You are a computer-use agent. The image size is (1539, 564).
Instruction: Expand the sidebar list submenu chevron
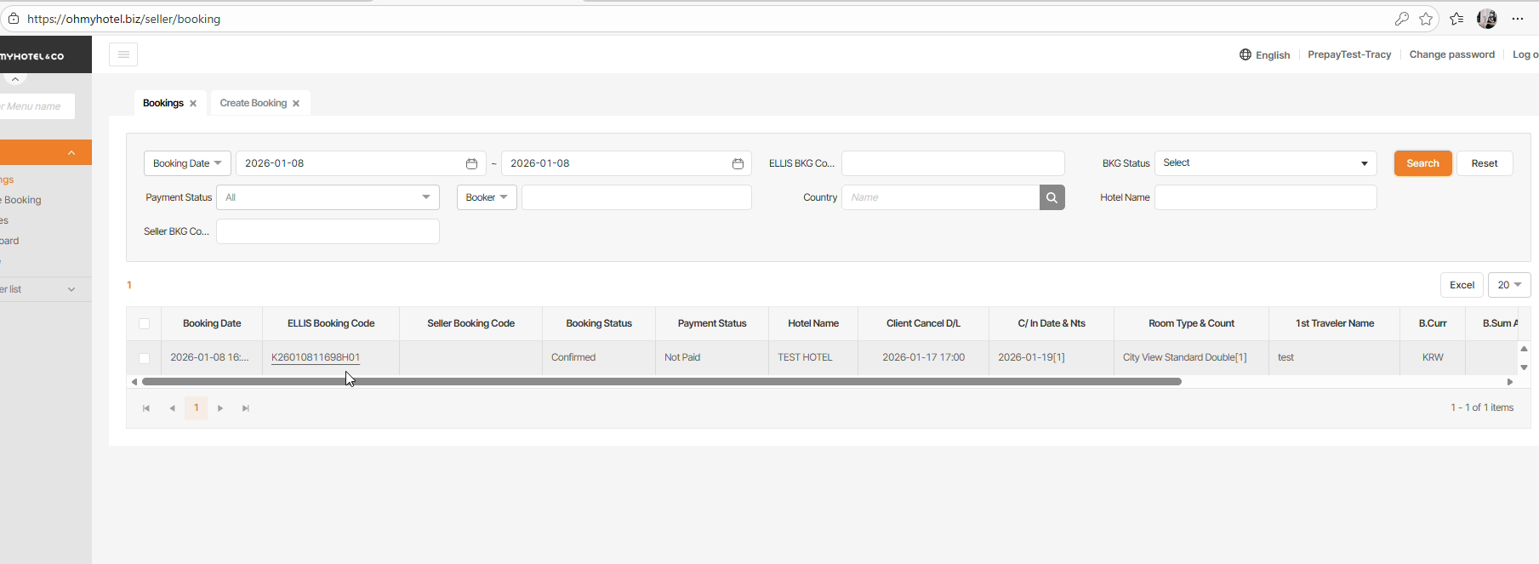(71, 289)
